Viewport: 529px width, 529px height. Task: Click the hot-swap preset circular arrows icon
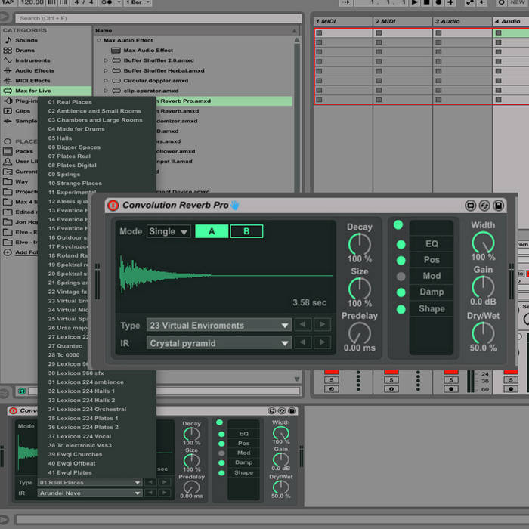(x=484, y=205)
